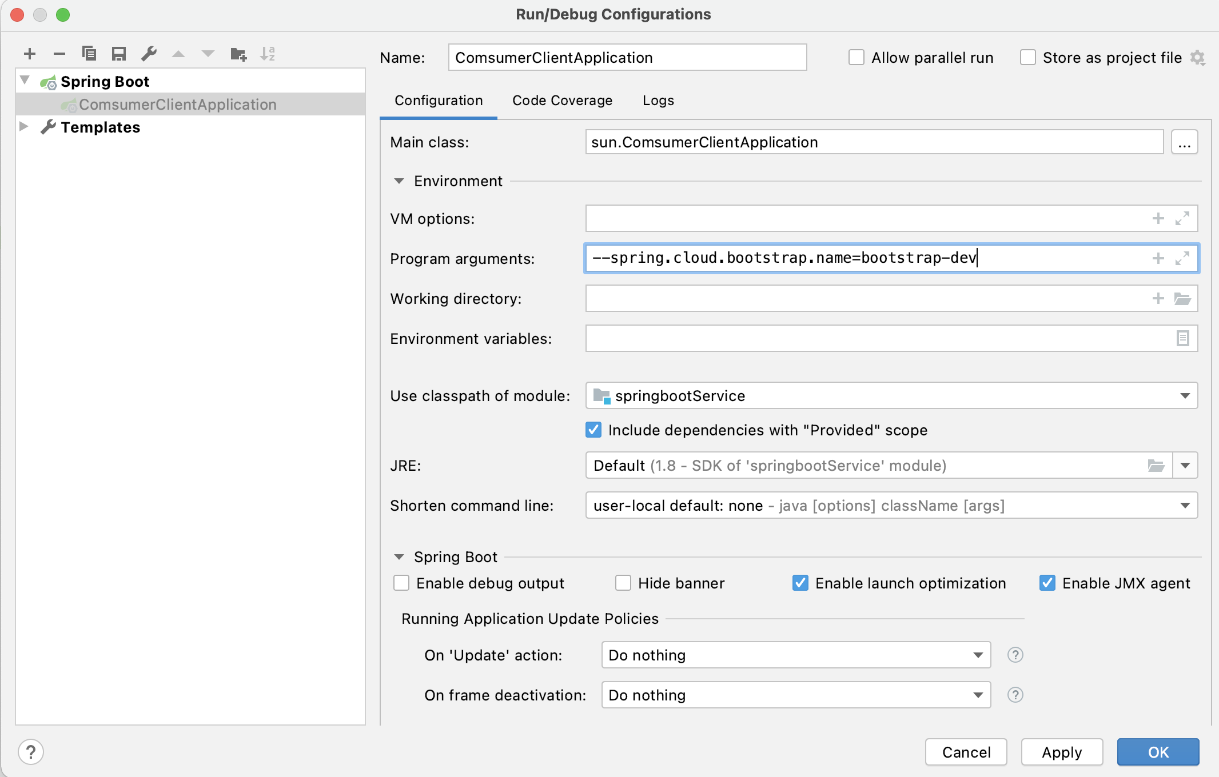Switch to the Code Coverage tab
Image resolution: width=1219 pixels, height=777 pixels.
click(x=563, y=100)
